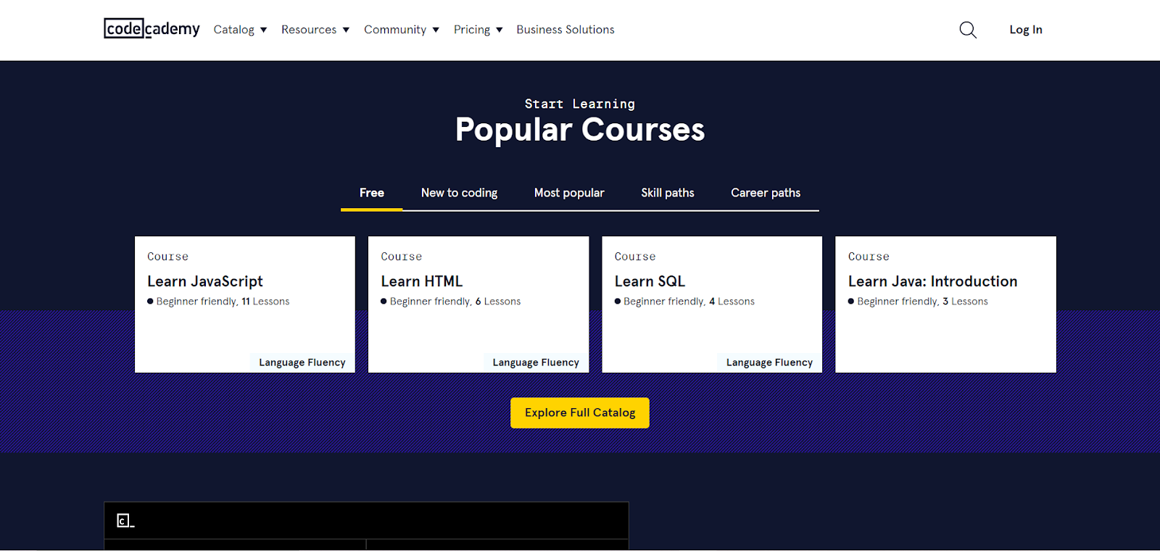Click the Popular Courses heading
Viewport: 1160px width, 551px height.
(580, 130)
